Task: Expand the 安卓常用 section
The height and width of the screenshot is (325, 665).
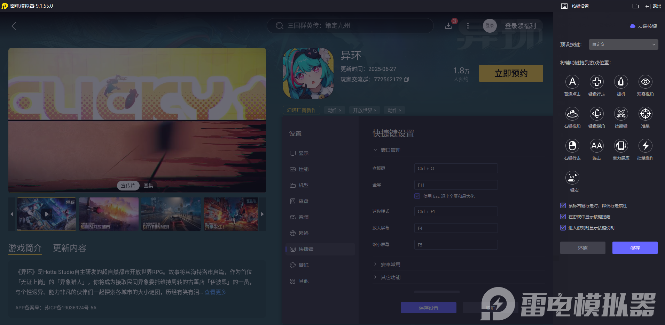Action: (x=390, y=264)
